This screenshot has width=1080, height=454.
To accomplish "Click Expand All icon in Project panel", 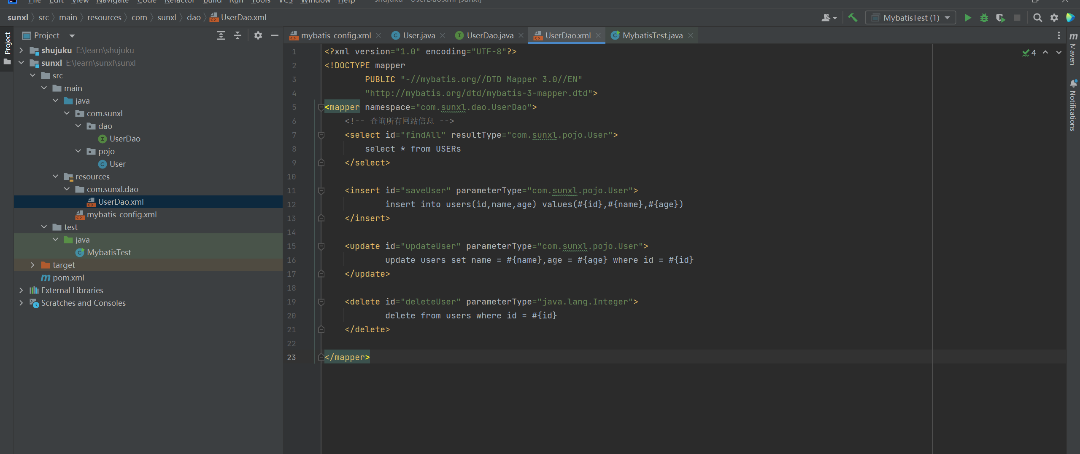I will pos(221,35).
